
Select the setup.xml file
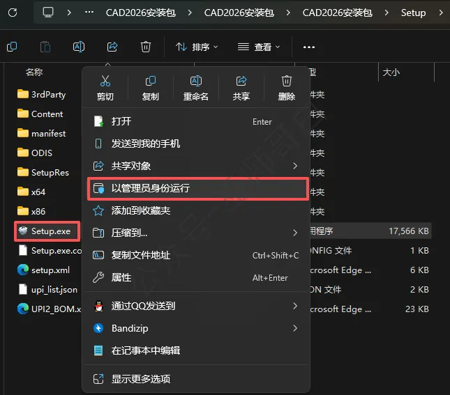point(44,270)
